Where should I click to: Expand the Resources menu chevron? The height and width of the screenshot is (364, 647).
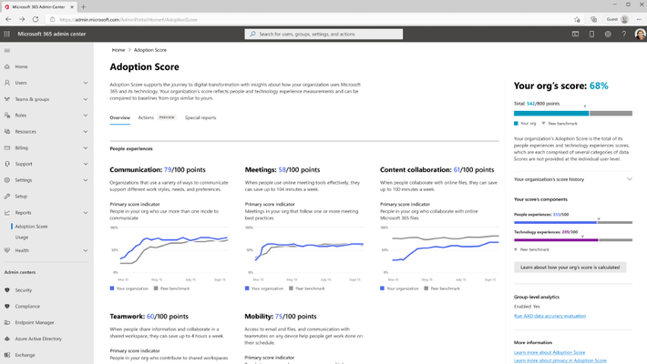(x=86, y=132)
